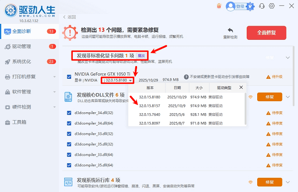Click the DLL file document icon
The height and width of the screenshot is (192, 298).
[68, 97]
